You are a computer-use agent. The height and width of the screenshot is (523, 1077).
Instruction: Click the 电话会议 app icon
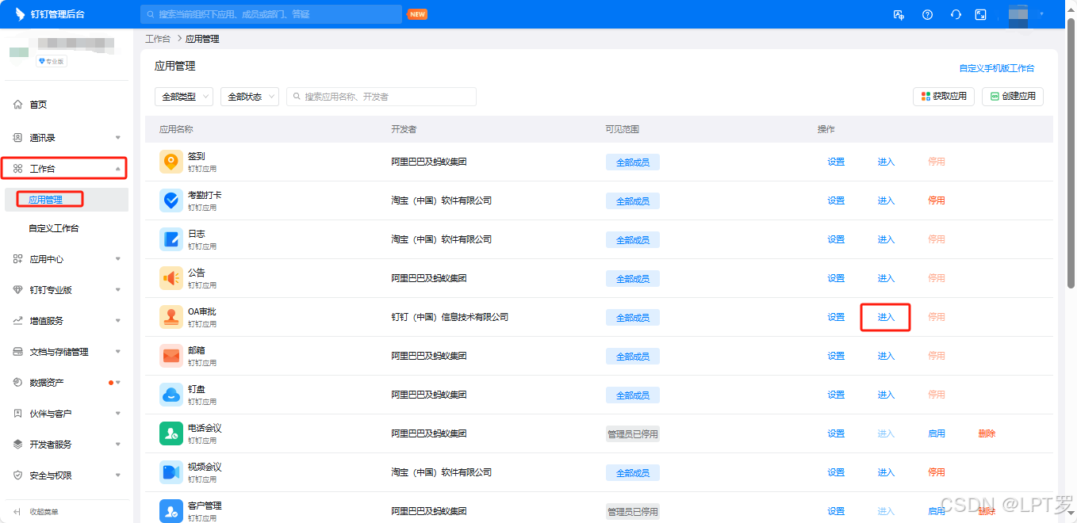(x=171, y=433)
